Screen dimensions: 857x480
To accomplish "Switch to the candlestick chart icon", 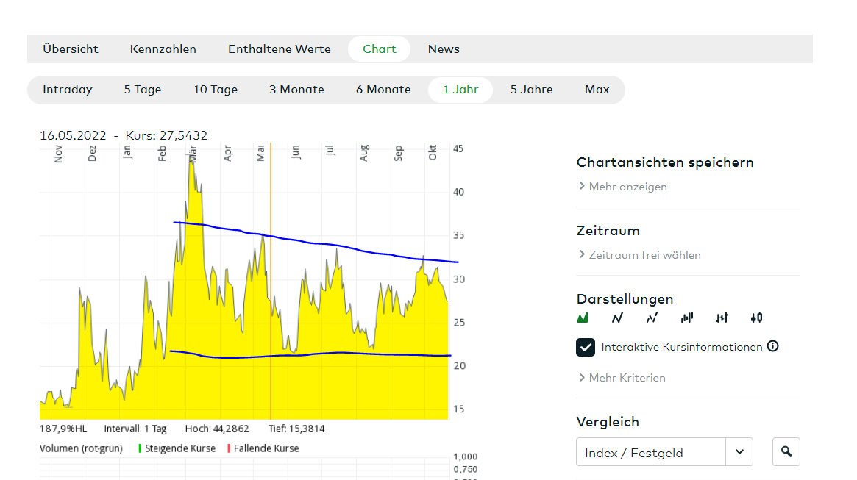I will 756,318.
